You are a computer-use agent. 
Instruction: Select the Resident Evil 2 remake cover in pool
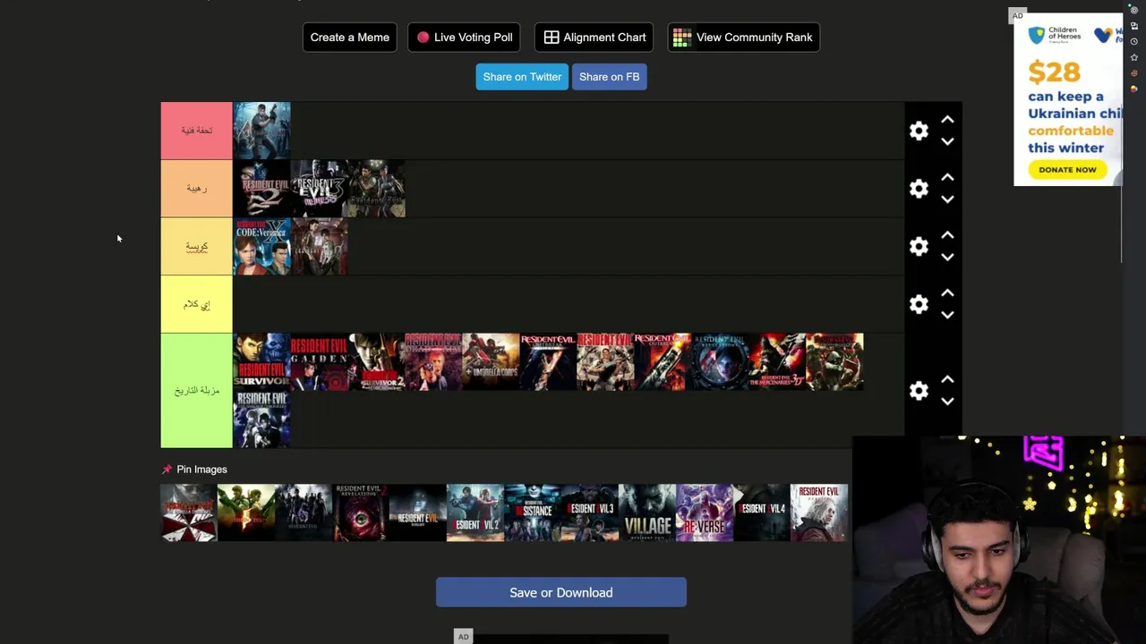click(475, 513)
